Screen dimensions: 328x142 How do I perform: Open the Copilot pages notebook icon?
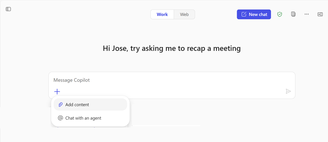(293, 14)
